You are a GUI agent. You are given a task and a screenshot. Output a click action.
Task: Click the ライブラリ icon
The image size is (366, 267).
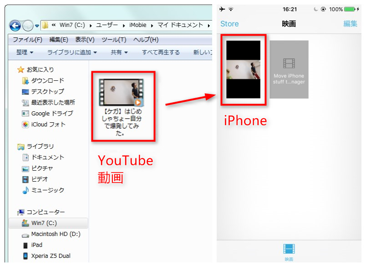coord(21,147)
